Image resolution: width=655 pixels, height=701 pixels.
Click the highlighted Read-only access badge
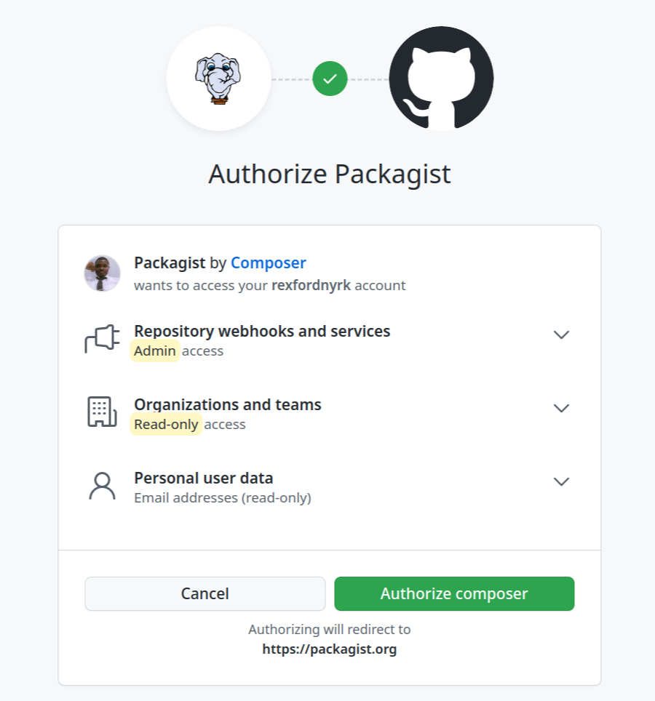[x=166, y=424]
